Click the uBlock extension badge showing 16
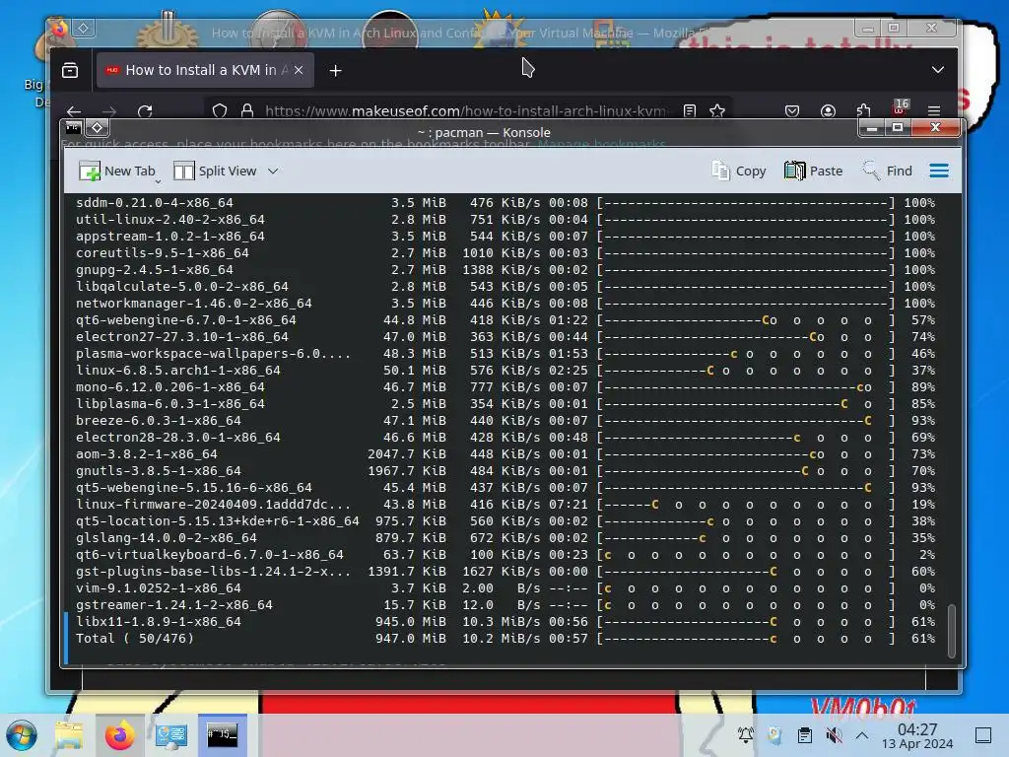The height and width of the screenshot is (757, 1009). [x=901, y=106]
